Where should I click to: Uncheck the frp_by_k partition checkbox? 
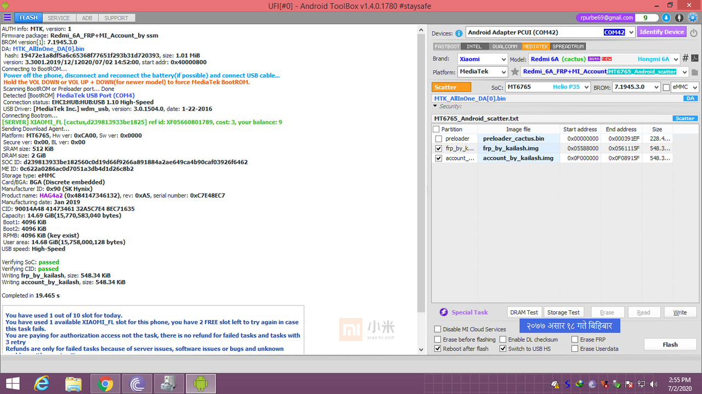coord(439,148)
